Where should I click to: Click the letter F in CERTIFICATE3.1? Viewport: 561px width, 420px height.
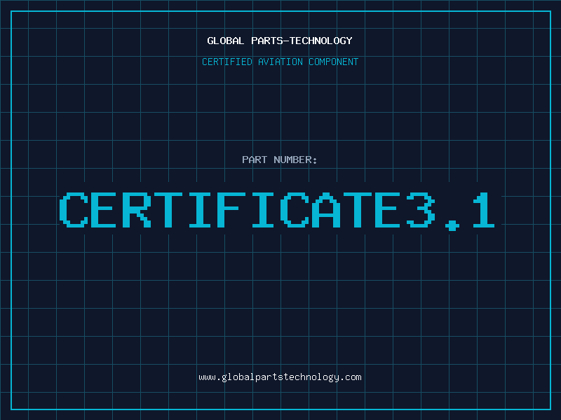click(x=231, y=209)
